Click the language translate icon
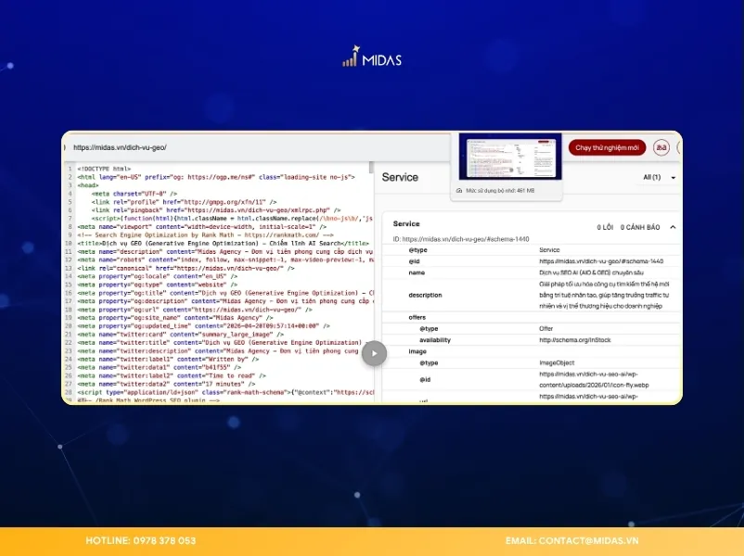Viewport: 744px width, 556px height. click(x=661, y=147)
